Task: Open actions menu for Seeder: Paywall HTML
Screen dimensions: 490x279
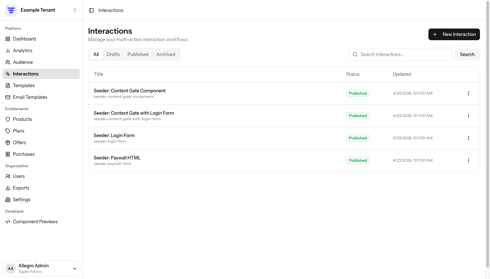Action: point(468,160)
